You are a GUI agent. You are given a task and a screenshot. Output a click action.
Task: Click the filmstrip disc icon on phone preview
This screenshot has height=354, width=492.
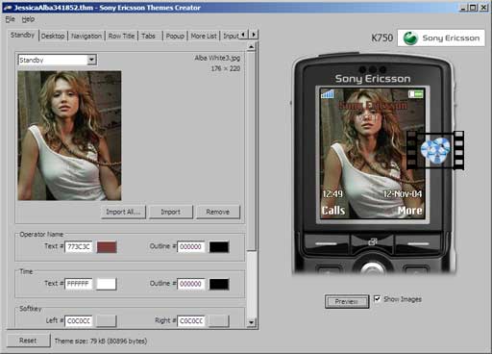tap(435, 151)
